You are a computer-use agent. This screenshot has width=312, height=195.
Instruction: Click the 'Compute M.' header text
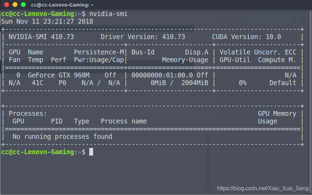277,60
